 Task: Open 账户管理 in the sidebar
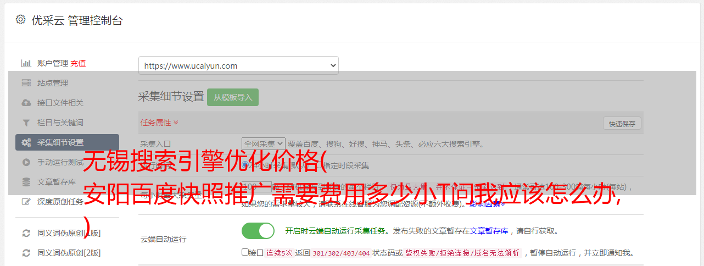point(53,63)
